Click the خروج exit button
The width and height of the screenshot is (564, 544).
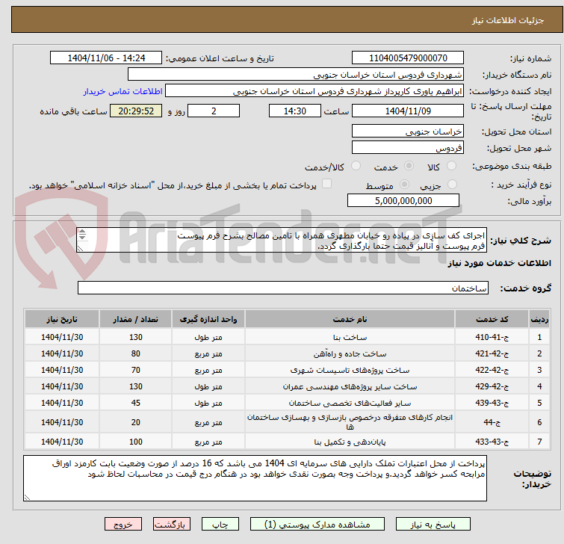123,525
